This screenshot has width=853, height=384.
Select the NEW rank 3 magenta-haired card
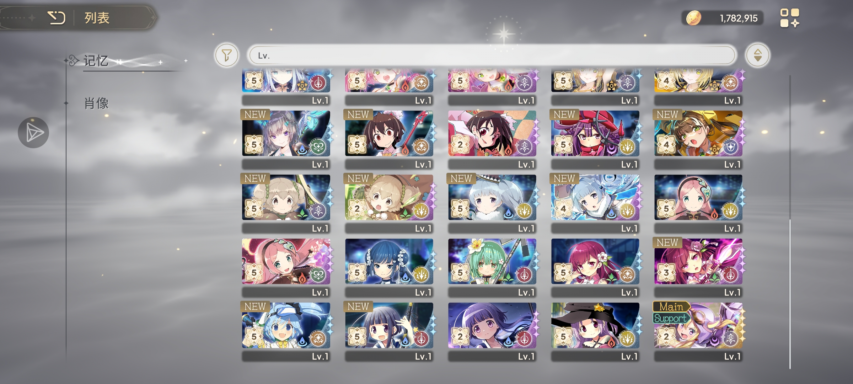(x=698, y=267)
